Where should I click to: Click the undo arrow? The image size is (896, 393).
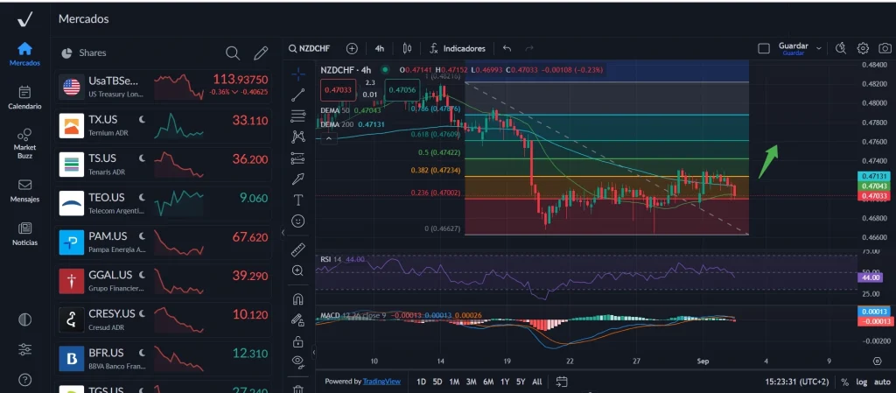[507, 48]
